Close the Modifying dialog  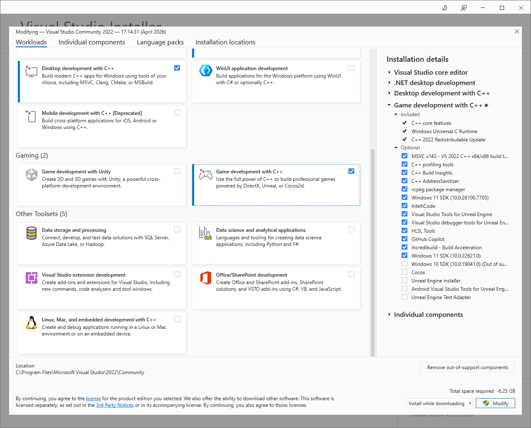click(x=517, y=32)
